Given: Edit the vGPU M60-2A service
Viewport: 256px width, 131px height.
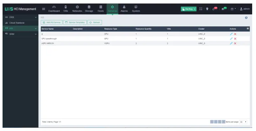Looking at the screenshot, I should [x=231, y=43].
